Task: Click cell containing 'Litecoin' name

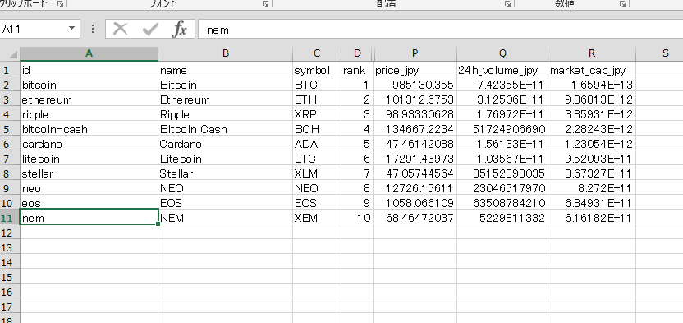Action: (225, 159)
